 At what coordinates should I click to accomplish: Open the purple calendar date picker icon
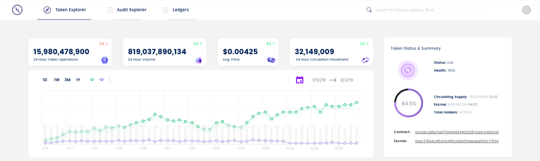coord(300,80)
